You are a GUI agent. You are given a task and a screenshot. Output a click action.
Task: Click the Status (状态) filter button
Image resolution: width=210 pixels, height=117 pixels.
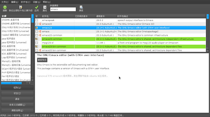tap(17, 93)
